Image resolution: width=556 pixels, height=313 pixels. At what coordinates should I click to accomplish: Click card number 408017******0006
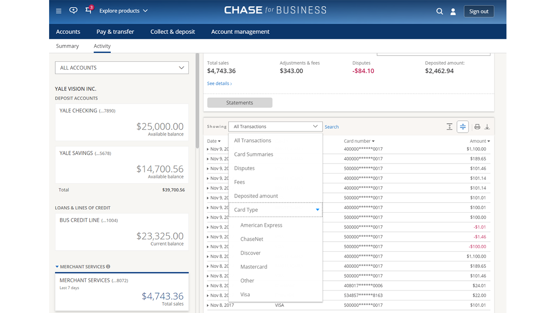click(x=363, y=286)
